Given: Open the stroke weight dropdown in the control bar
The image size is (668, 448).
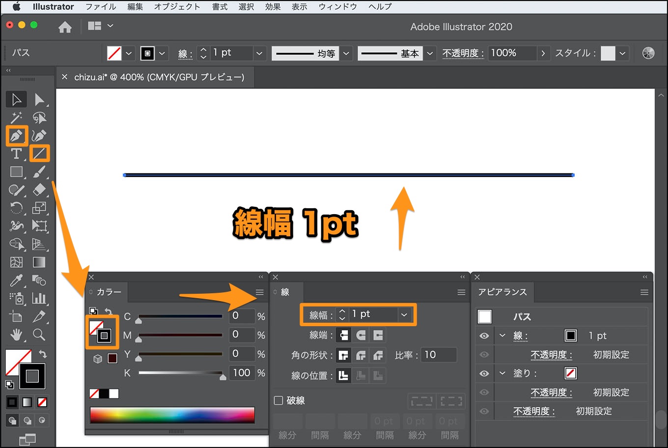Looking at the screenshot, I should click(259, 53).
